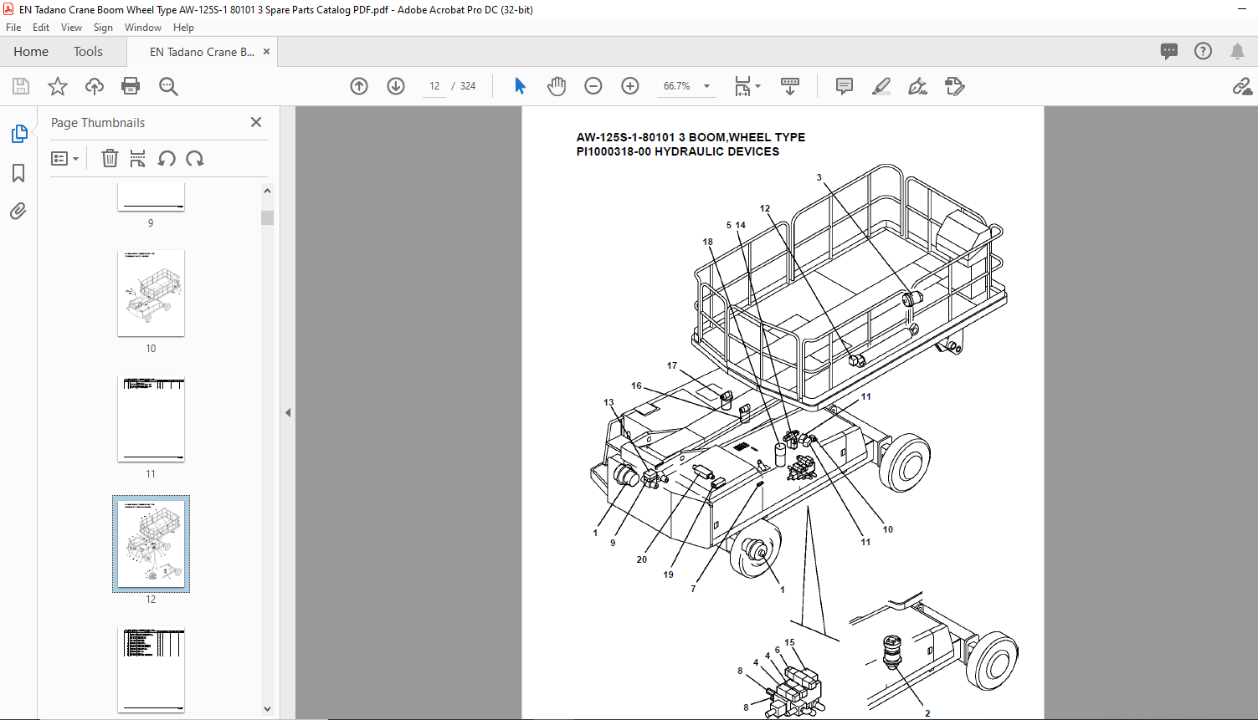Select the highlight text pen tool
Image resolution: width=1258 pixels, height=720 pixels.
coord(881,86)
